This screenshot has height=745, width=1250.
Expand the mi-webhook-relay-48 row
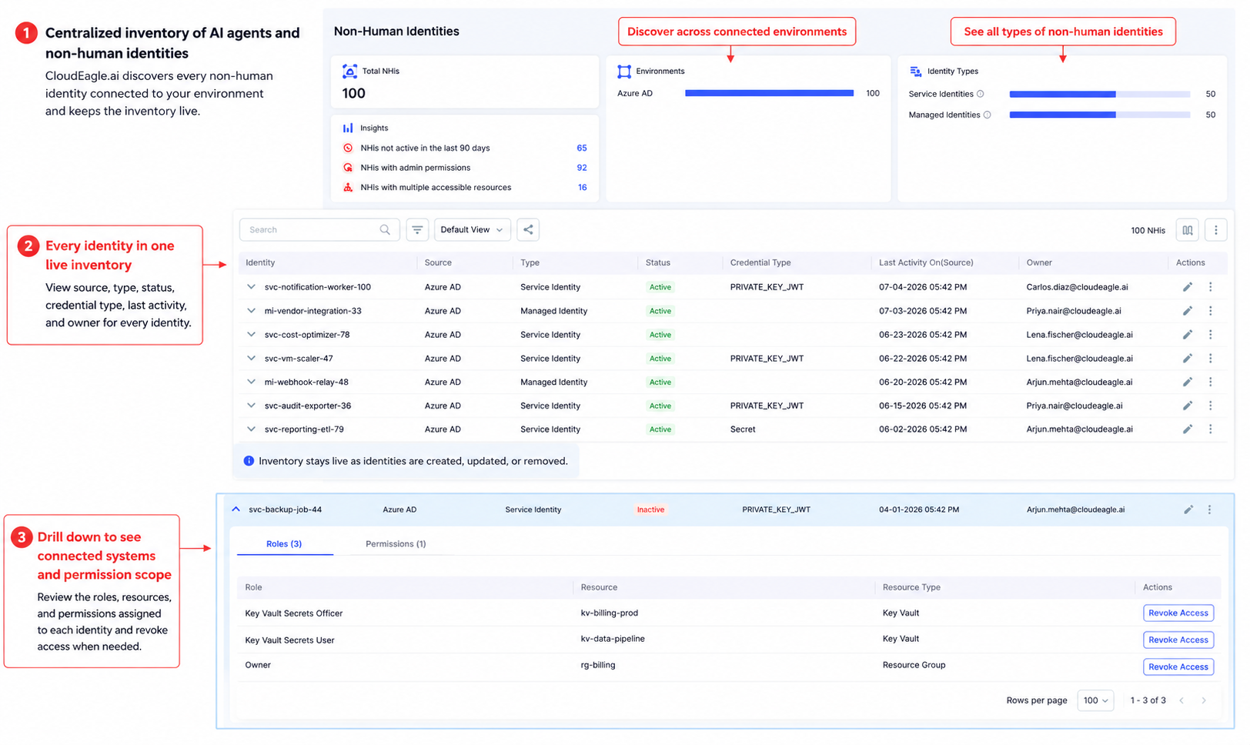tap(251, 382)
